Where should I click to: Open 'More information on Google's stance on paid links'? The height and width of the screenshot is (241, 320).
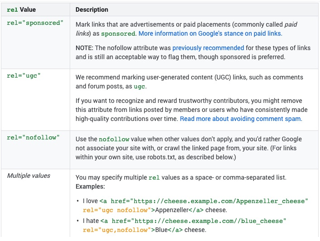pos(210,33)
